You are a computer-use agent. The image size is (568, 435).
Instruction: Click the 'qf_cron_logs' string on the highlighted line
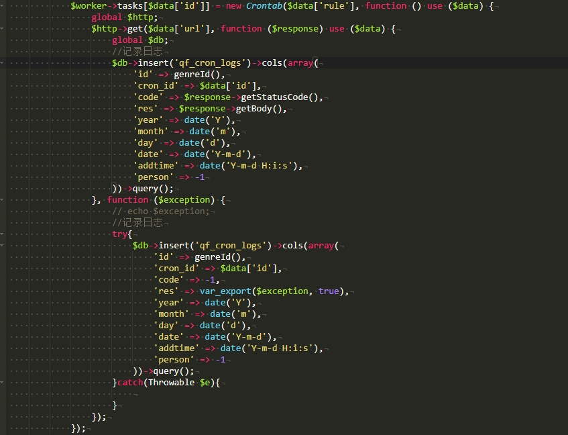pyautogui.click(x=210, y=62)
